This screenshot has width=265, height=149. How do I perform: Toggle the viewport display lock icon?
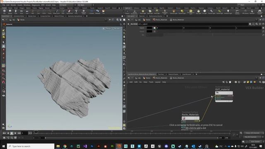[124, 37]
